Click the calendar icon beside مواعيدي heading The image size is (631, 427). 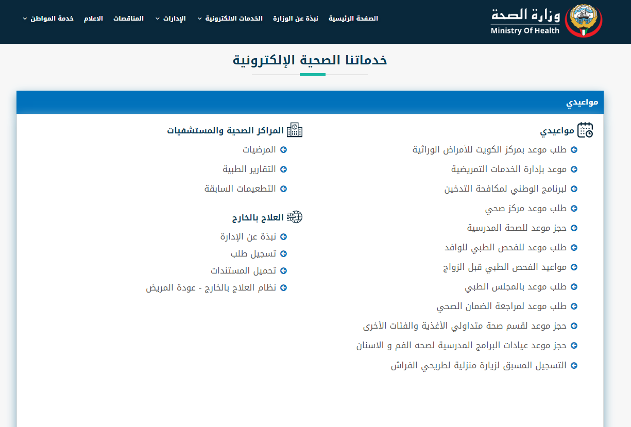click(585, 130)
